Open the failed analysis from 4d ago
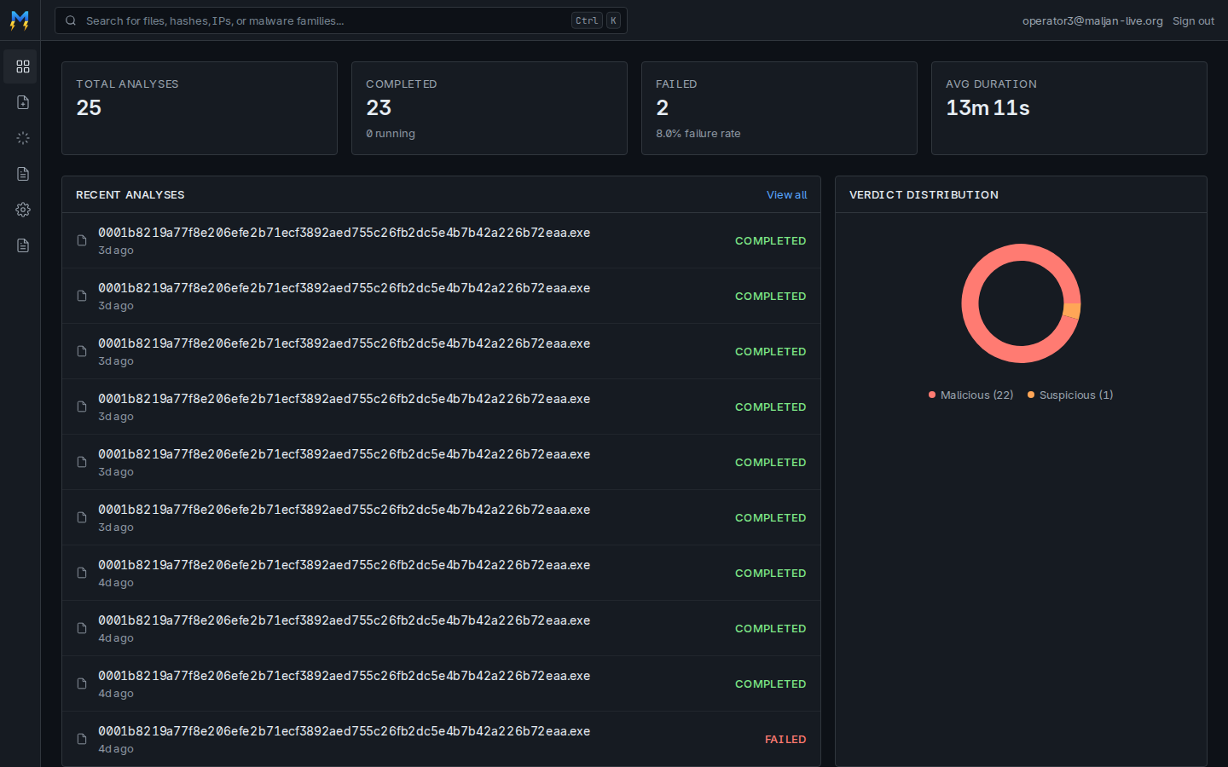Image resolution: width=1228 pixels, height=767 pixels. tap(441, 739)
